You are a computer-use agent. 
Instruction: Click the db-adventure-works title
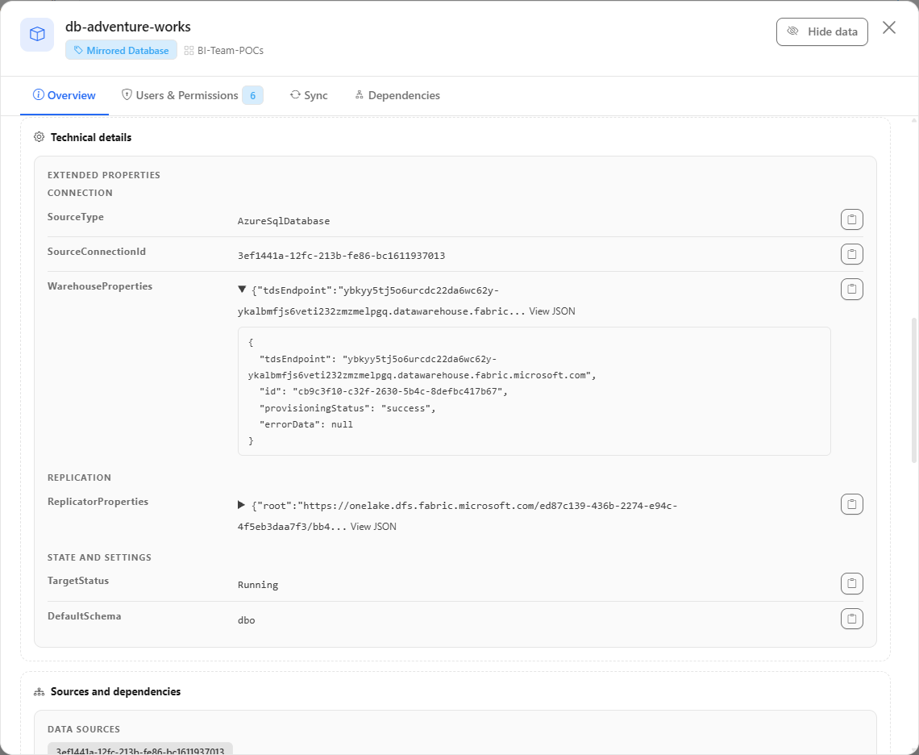[127, 27]
